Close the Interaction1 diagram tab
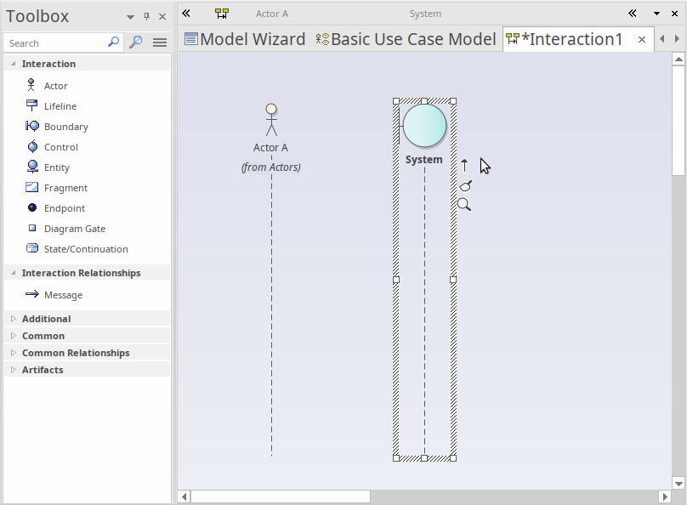 pyautogui.click(x=641, y=39)
